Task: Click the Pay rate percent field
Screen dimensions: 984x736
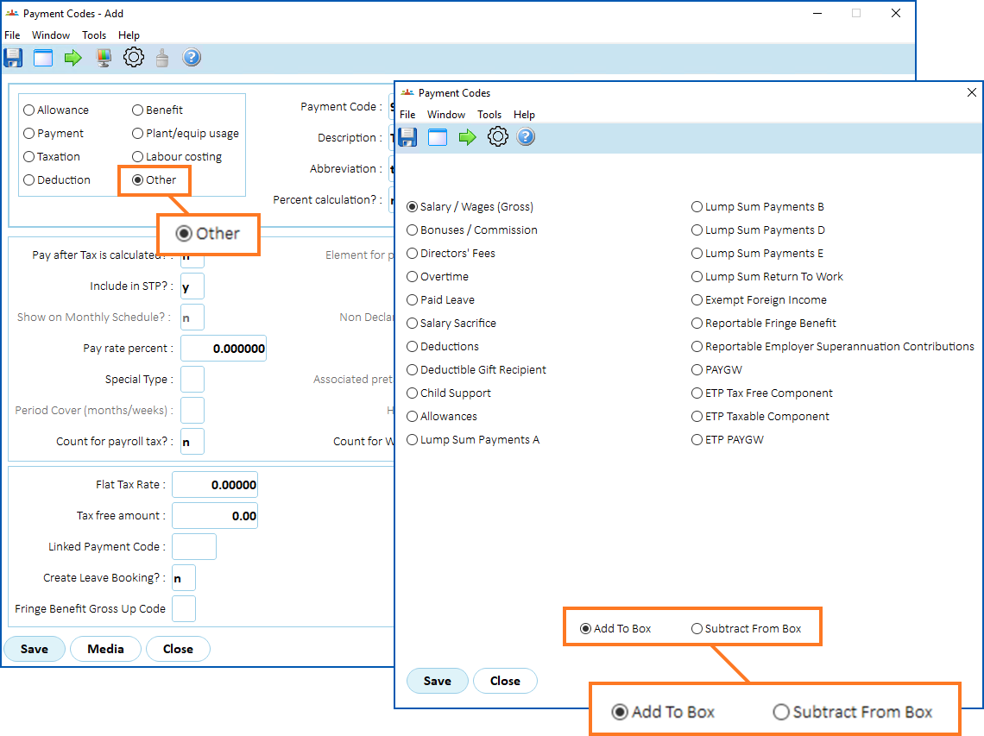Action: pyautogui.click(x=224, y=349)
